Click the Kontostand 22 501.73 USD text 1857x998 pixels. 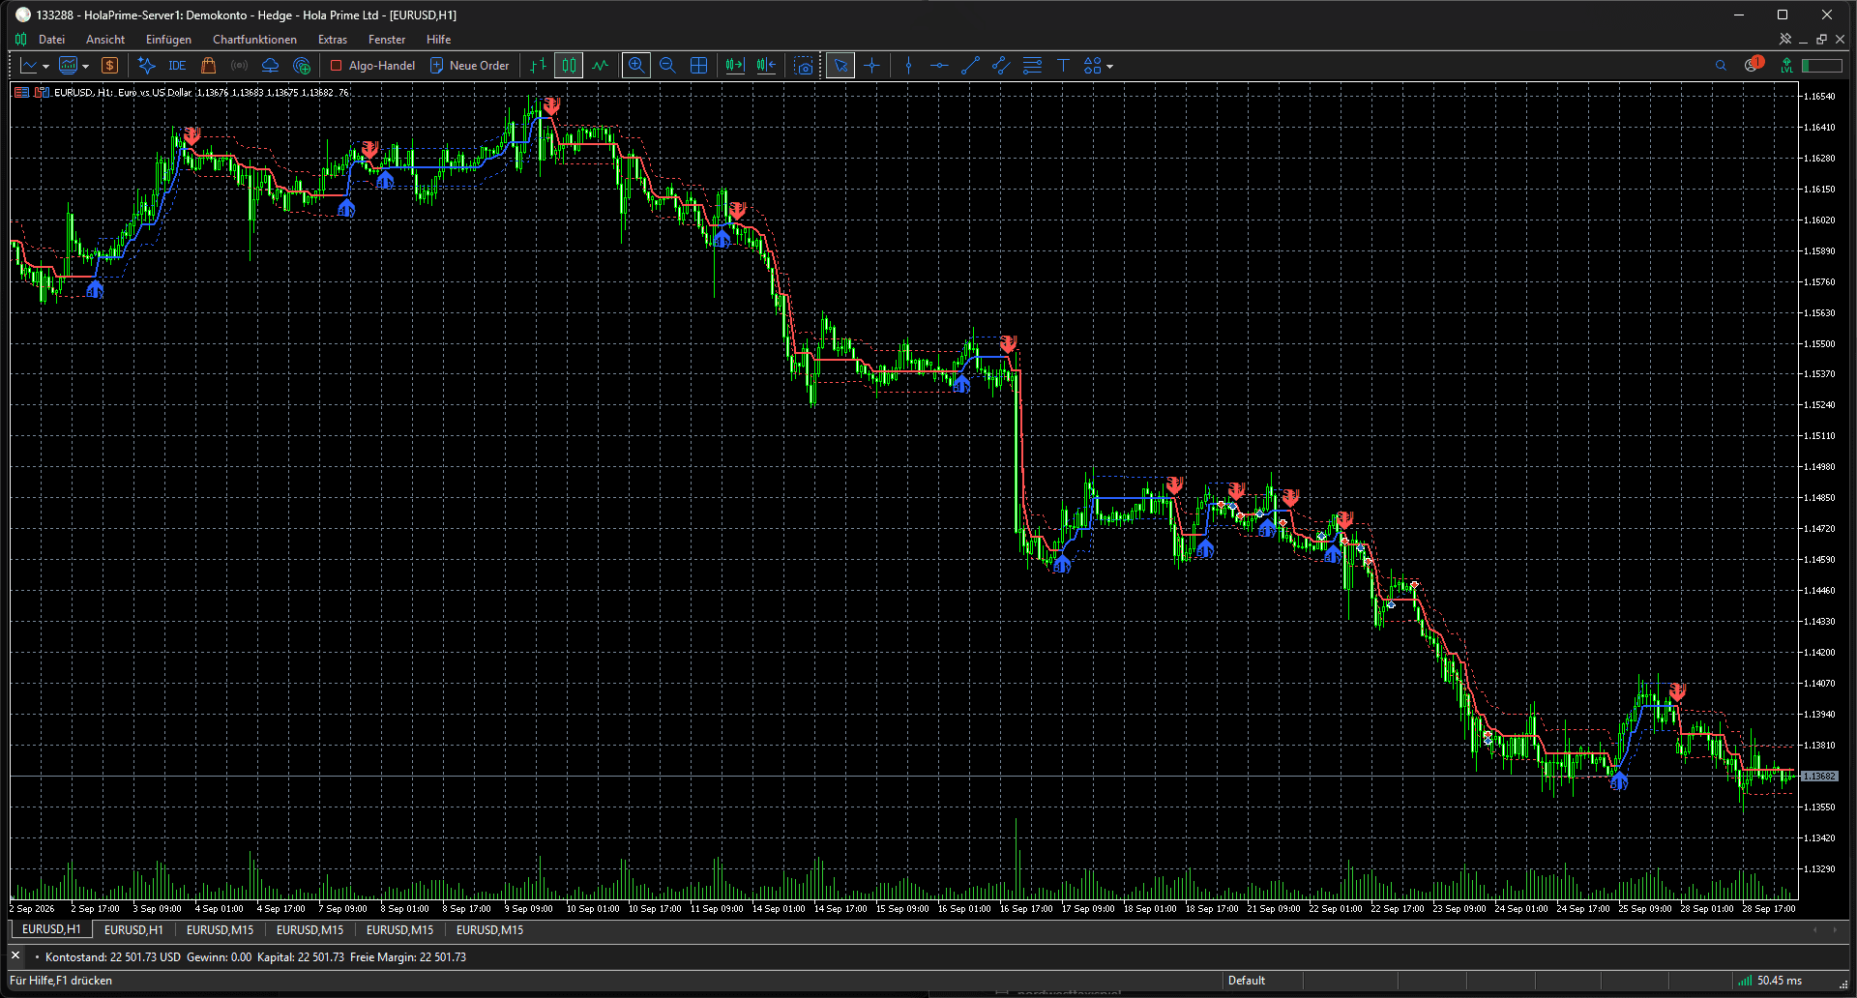pyautogui.click(x=113, y=957)
